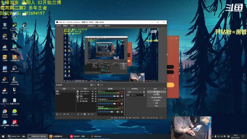
Task: Adjust the 视频采集设备 2 volume slider
Action: pyautogui.click(x=107, y=104)
